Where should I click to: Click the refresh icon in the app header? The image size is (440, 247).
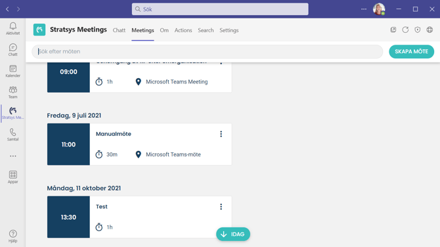405,30
